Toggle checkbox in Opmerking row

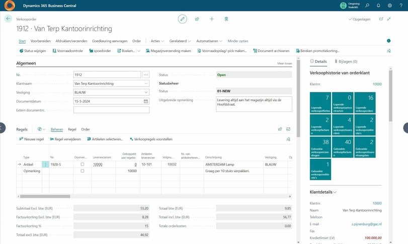82,171
